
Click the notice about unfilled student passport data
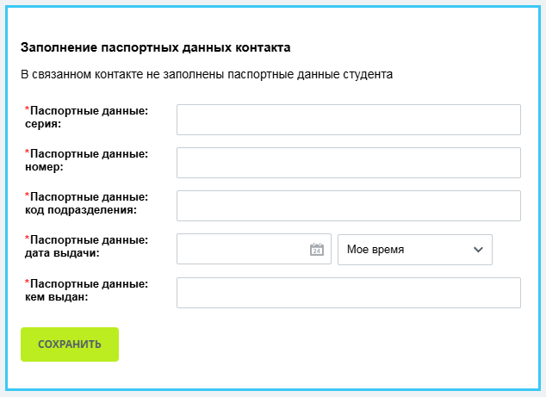pos(207,74)
